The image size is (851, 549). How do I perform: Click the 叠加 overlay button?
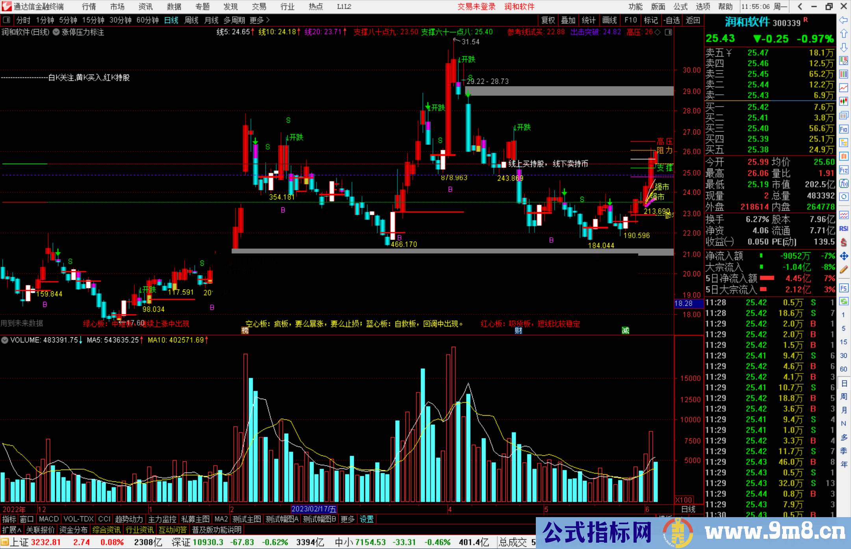point(569,20)
